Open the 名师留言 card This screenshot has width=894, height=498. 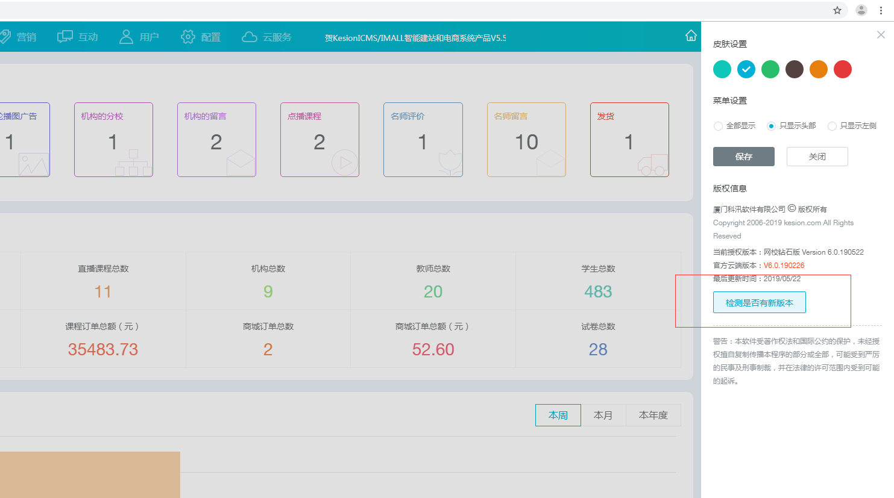(x=526, y=140)
